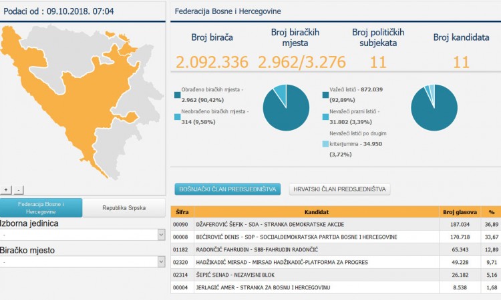This screenshot has height=300, width=501.
Task: Click the dark teal Obrađeno legend dot
Action: (x=177, y=95)
